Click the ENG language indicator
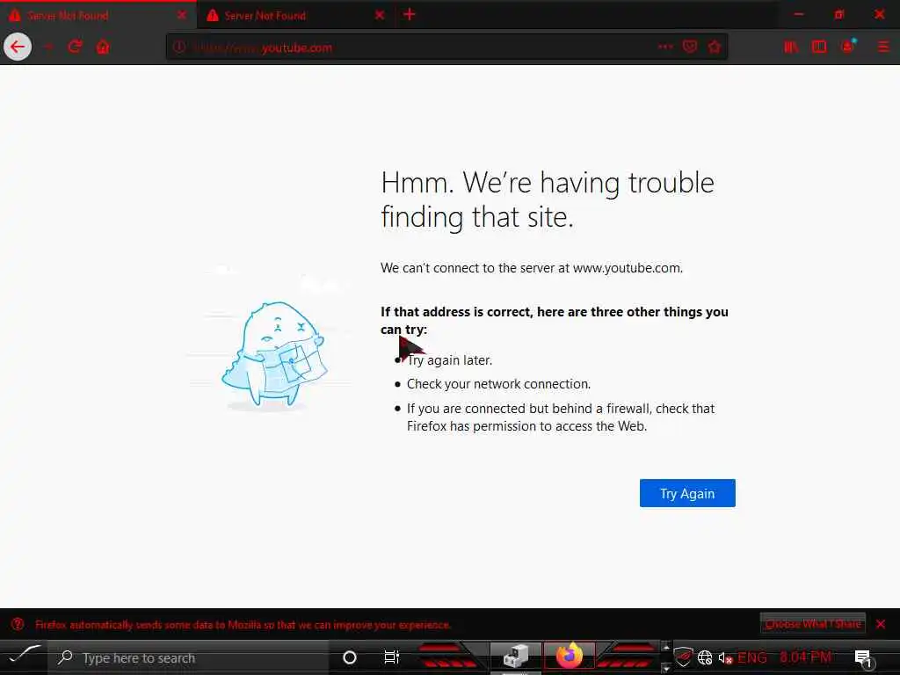The height and width of the screenshot is (675, 900). tap(752, 657)
